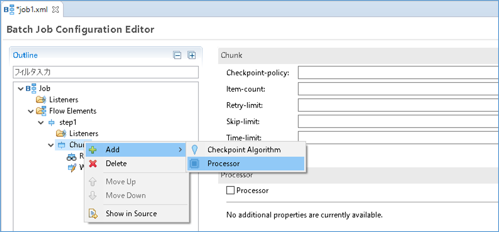Viewport: 499px width, 232px height.
Task: Click the Show in Source document icon
Action: tap(93, 214)
